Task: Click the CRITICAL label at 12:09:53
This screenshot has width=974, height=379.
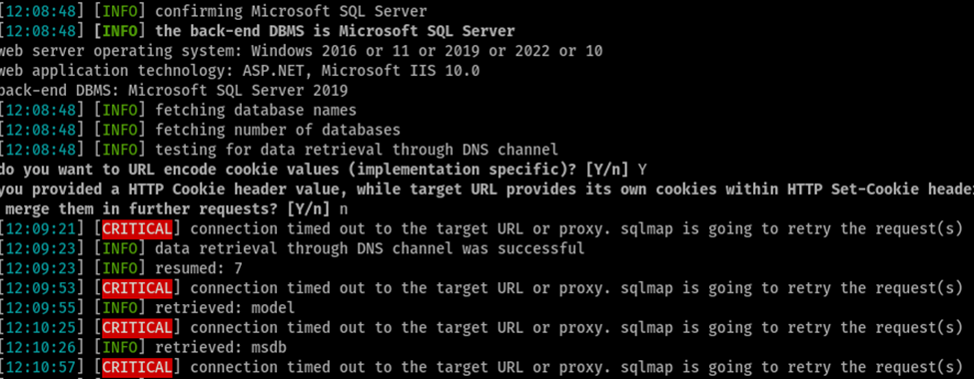Action: tap(137, 288)
